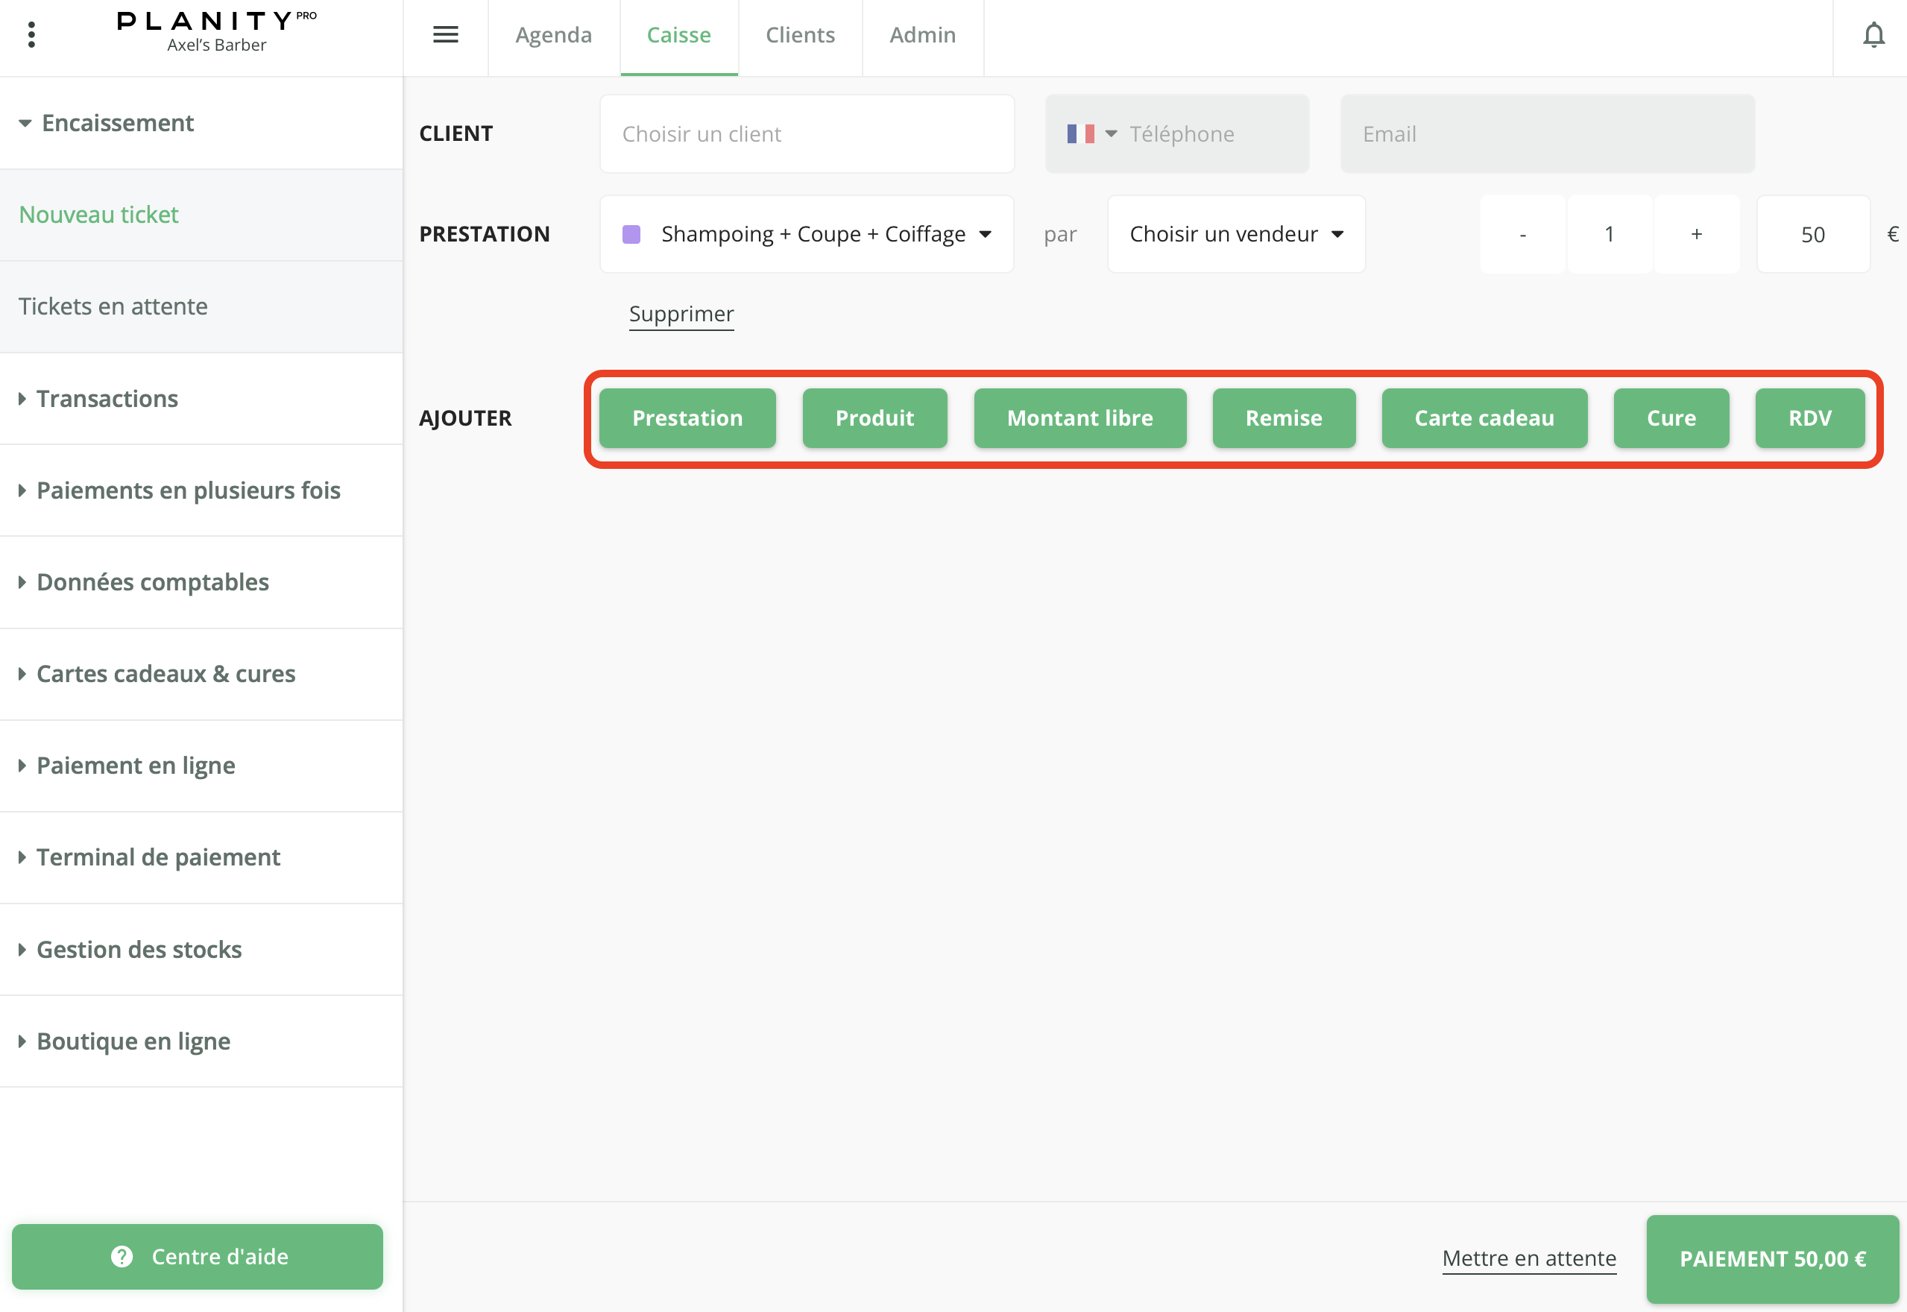1907x1312 pixels.
Task: Switch to the Agenda tab
Action: [x=553, y=35]
